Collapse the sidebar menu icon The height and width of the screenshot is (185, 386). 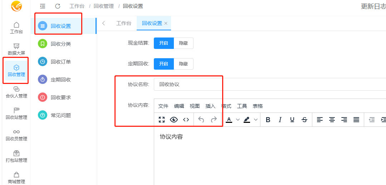pyautogui.click(x=43, y=6)
